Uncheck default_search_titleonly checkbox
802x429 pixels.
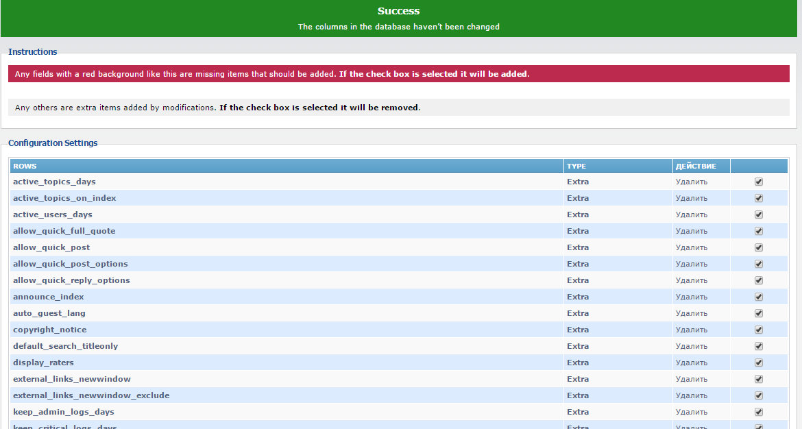(x=759, y=346)
